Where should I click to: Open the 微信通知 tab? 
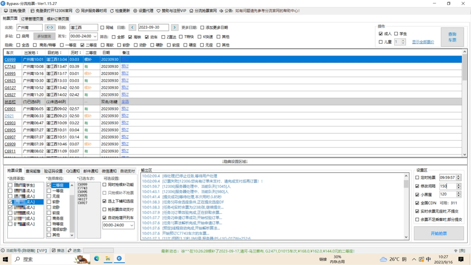pyautogui.click(x=109, y=171)
